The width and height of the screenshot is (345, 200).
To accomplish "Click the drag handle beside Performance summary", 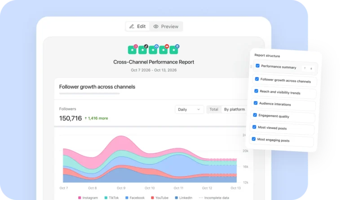I will (251, 66).
